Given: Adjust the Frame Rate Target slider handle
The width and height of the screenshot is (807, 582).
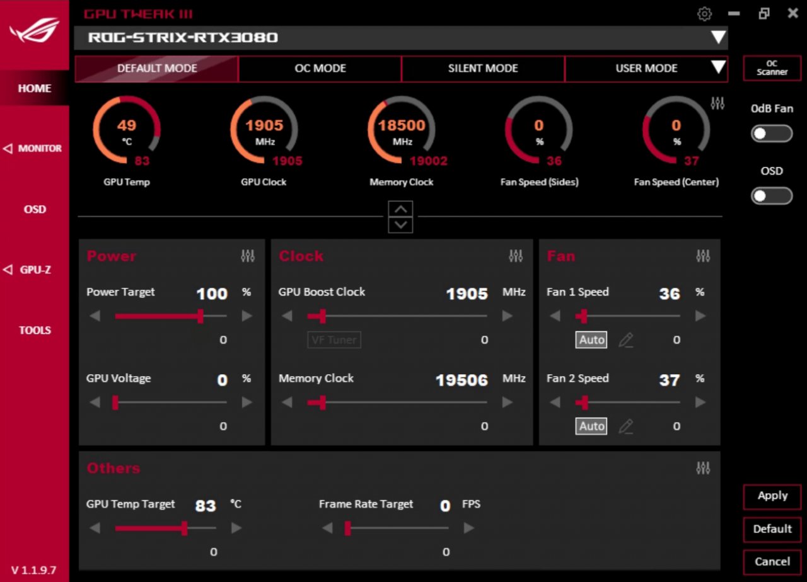Looking at the screenshot, I should click(347, 528).
